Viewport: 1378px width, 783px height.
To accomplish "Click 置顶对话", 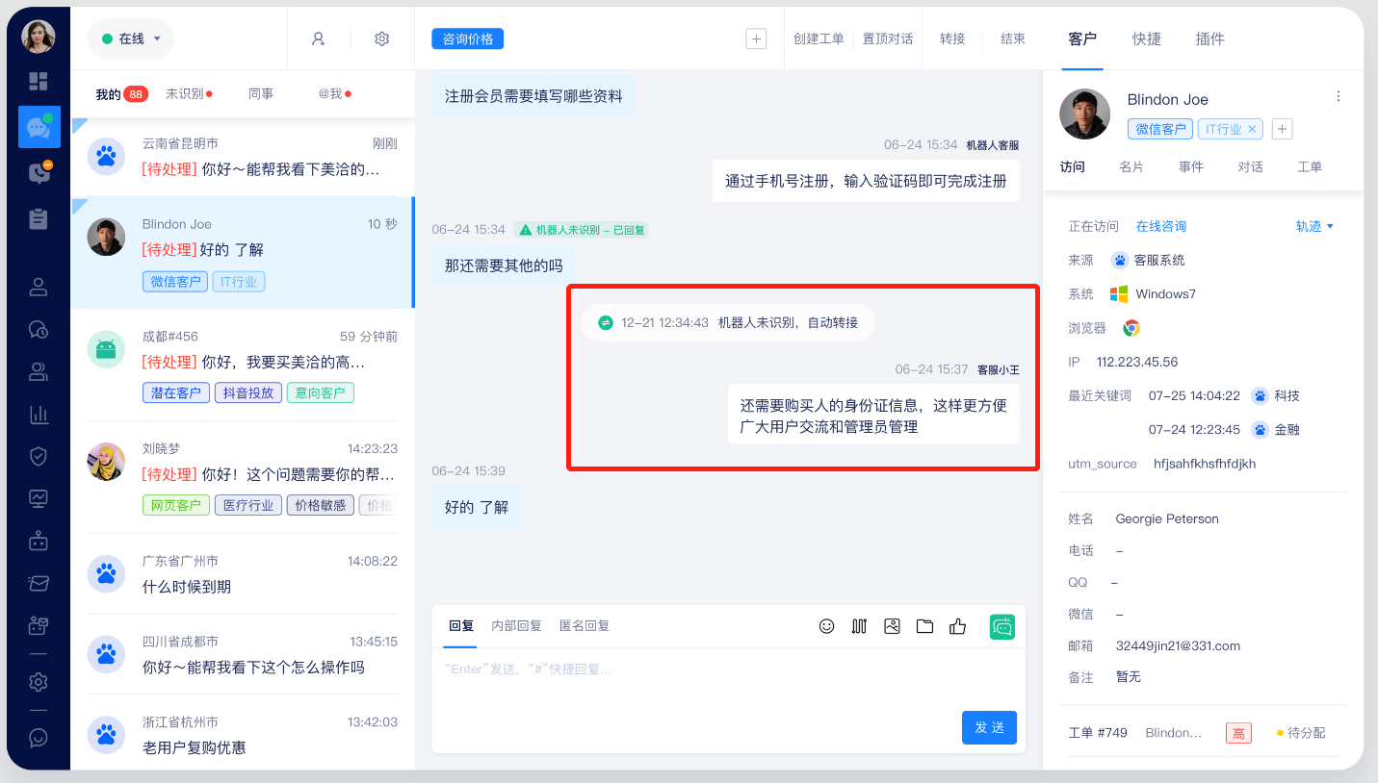I will point(888,38).
